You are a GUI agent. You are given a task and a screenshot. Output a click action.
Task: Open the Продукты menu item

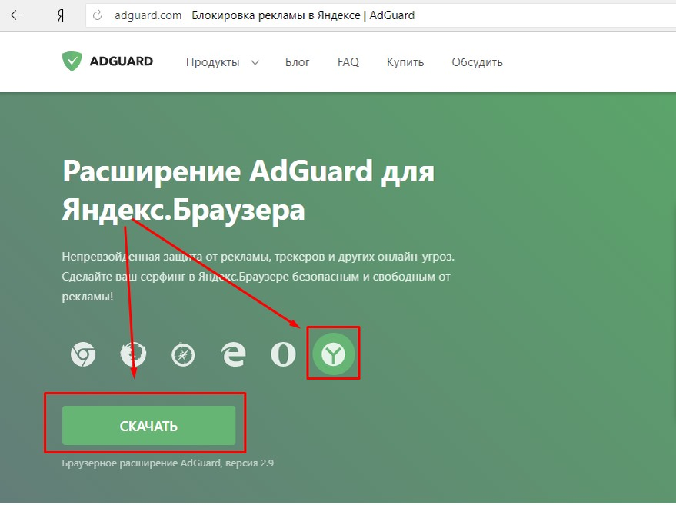tap(212, 62)
